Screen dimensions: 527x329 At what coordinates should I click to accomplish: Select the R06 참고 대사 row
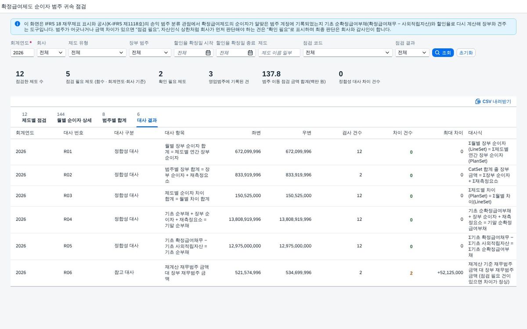point(263,273)
